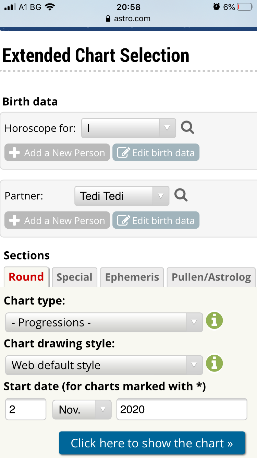The image size is (257, 458).
Task: Switch to the Special tab
Action: (x=74, y=277)
